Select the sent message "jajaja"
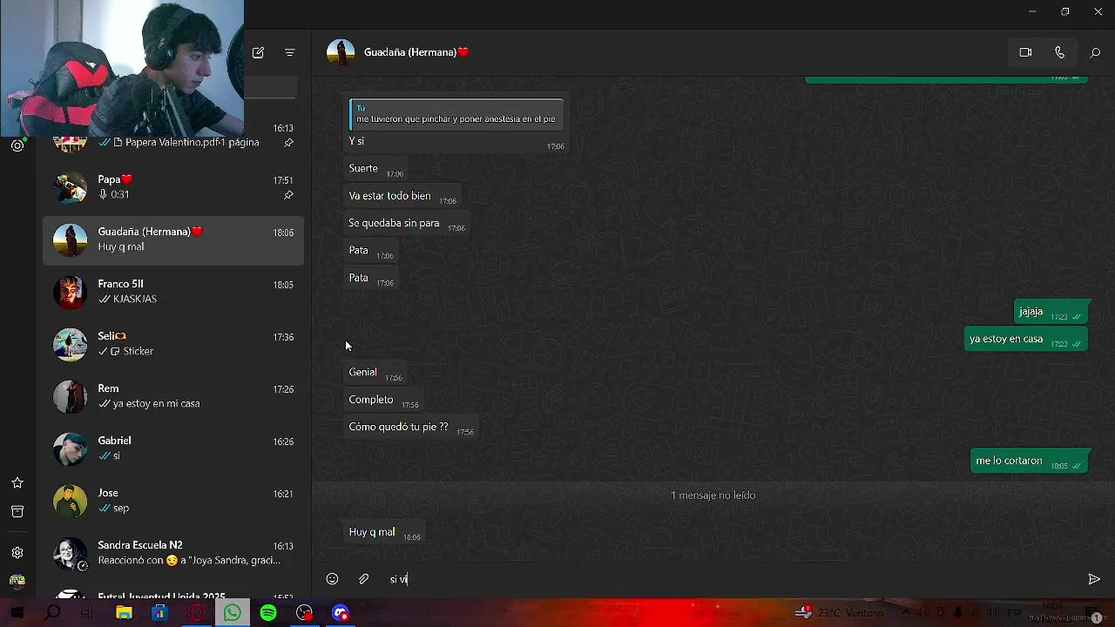1115x627 pixels. (x=1052, y=312)
